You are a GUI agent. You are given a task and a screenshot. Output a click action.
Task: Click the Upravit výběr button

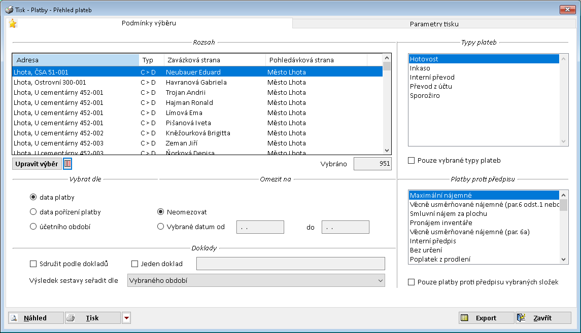coord(37,163)
